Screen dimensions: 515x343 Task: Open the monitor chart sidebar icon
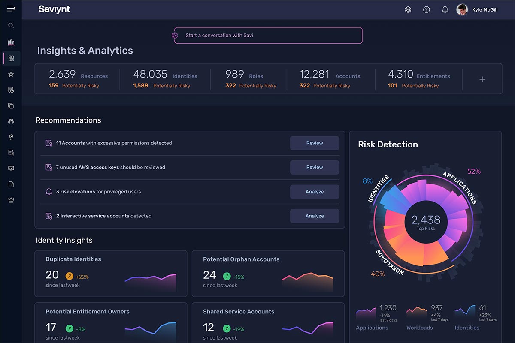tap(11, 168)
